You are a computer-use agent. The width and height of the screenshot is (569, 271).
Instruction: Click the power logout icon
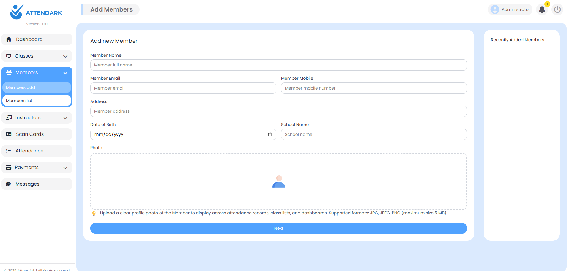coord(557,9)
